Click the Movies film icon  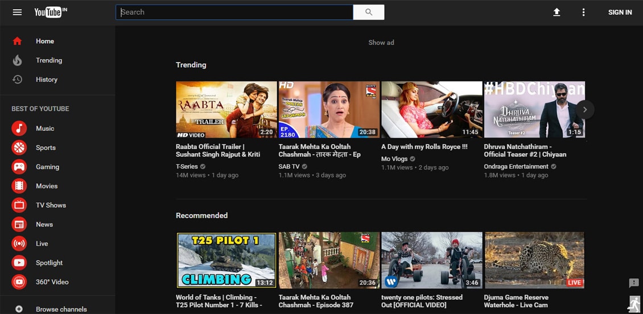click(x=19, y=186)
